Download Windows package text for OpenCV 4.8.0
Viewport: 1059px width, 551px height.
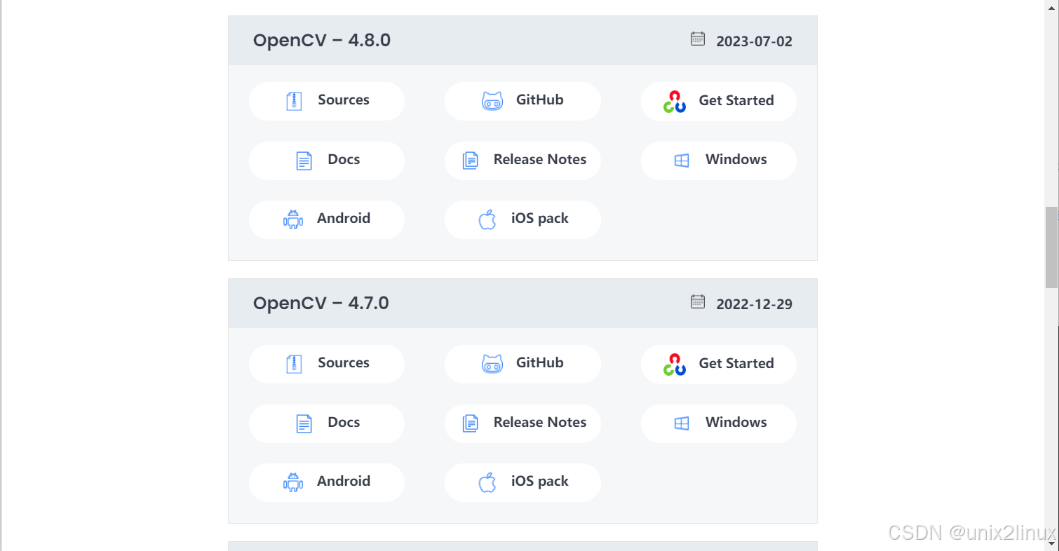[736, 159]
